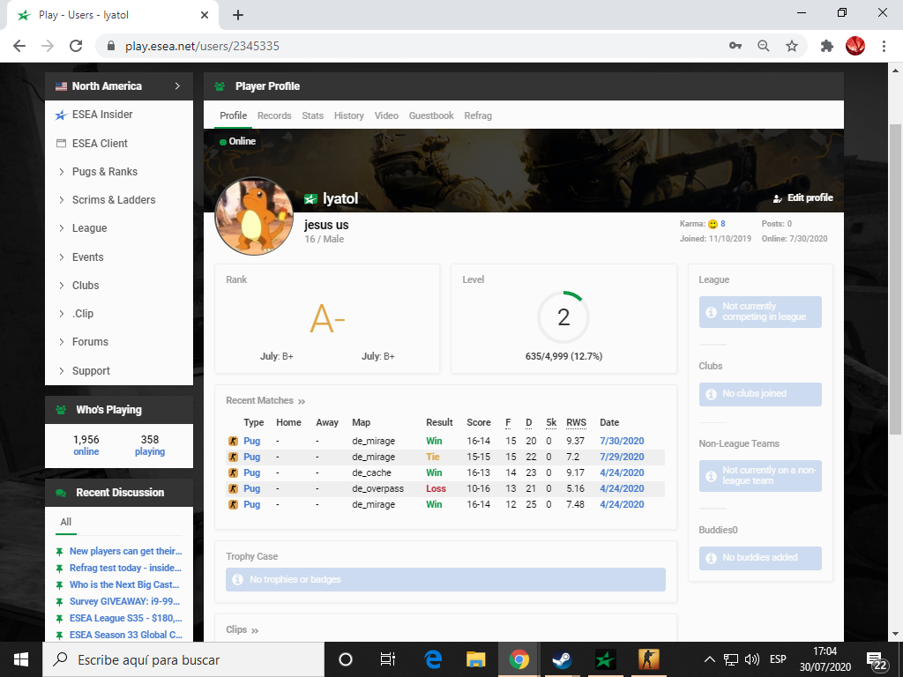
Task: Click the karma smiley face icon
Action: click(x=713, y=224)
